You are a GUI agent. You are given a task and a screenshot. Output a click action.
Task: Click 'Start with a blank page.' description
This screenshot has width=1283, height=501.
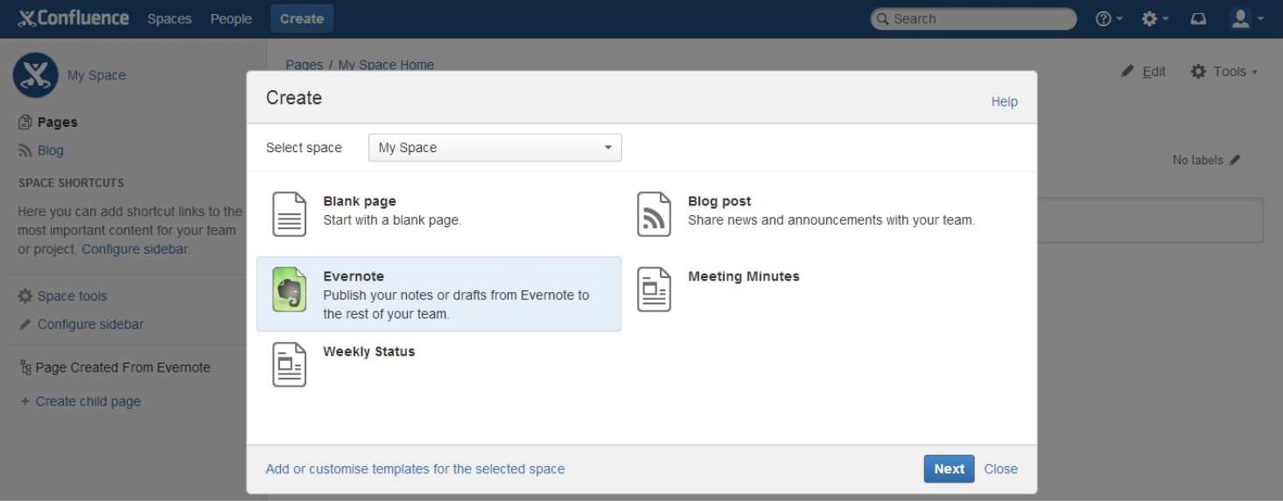coord(392,220)
